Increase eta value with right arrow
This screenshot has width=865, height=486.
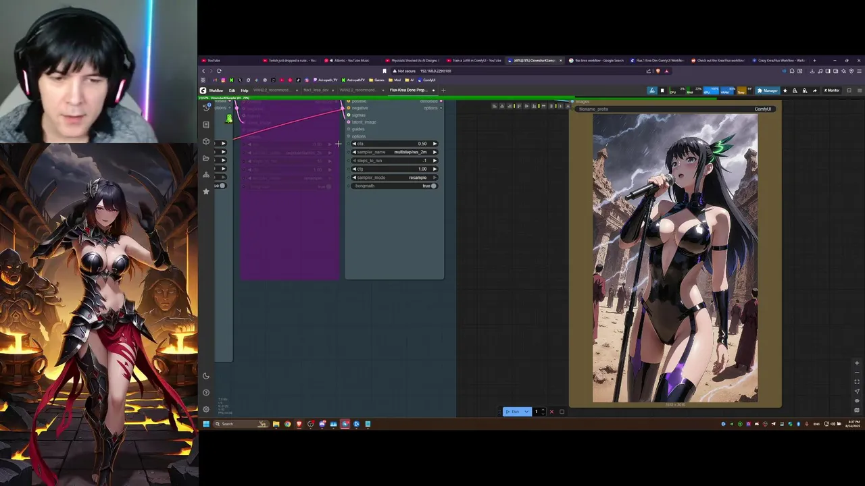click(435, 144)
